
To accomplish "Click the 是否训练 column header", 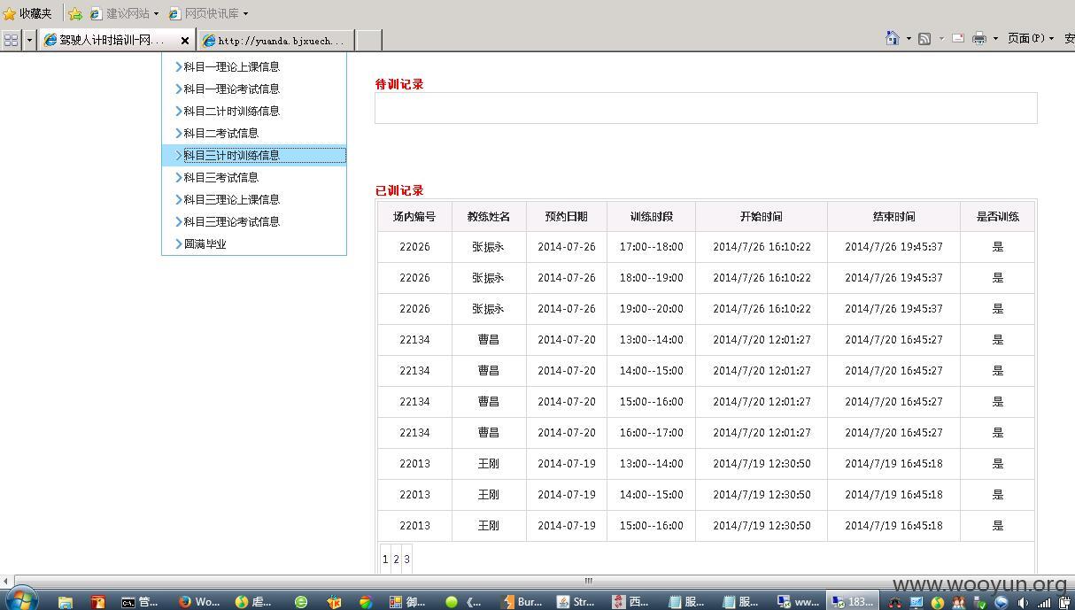I will tap(998, 216).
